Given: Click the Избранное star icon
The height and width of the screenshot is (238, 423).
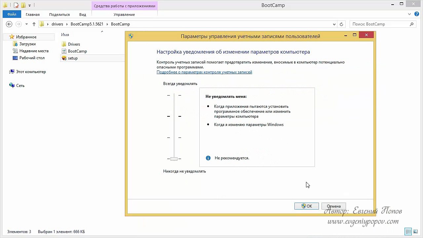Looking at the screenshot, I should pyautogui.click(x=12, y=37).
